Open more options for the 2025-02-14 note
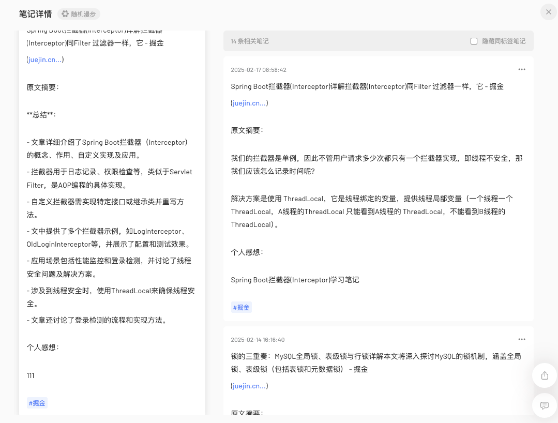 click(521, 339)
